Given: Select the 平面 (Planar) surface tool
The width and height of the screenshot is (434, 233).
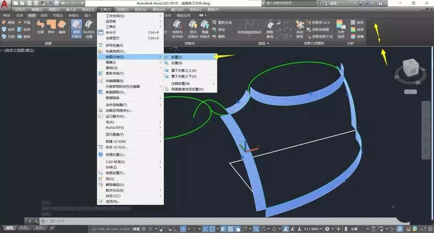Looking at the screenshot, I should (x=24, y=23).
